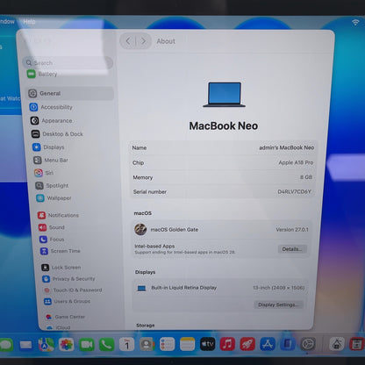Open Mail from the Dock
The width and height of the screenshot is (365, 365).
point(26,345)
